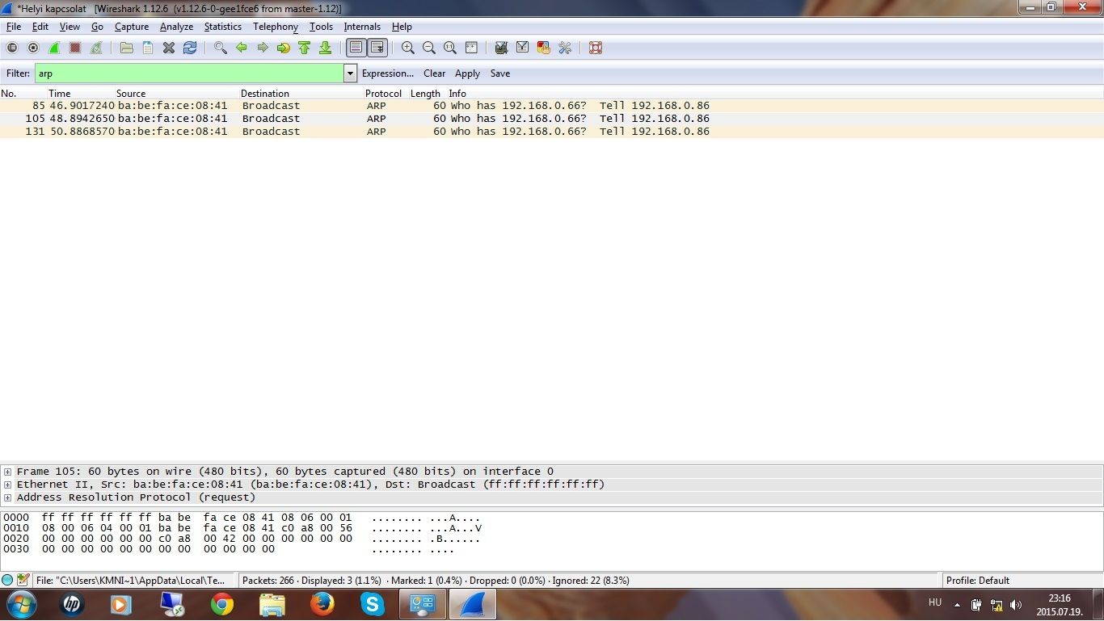1104x621 pixels.
Task: Open the Go menu
Action: point(97,27)
